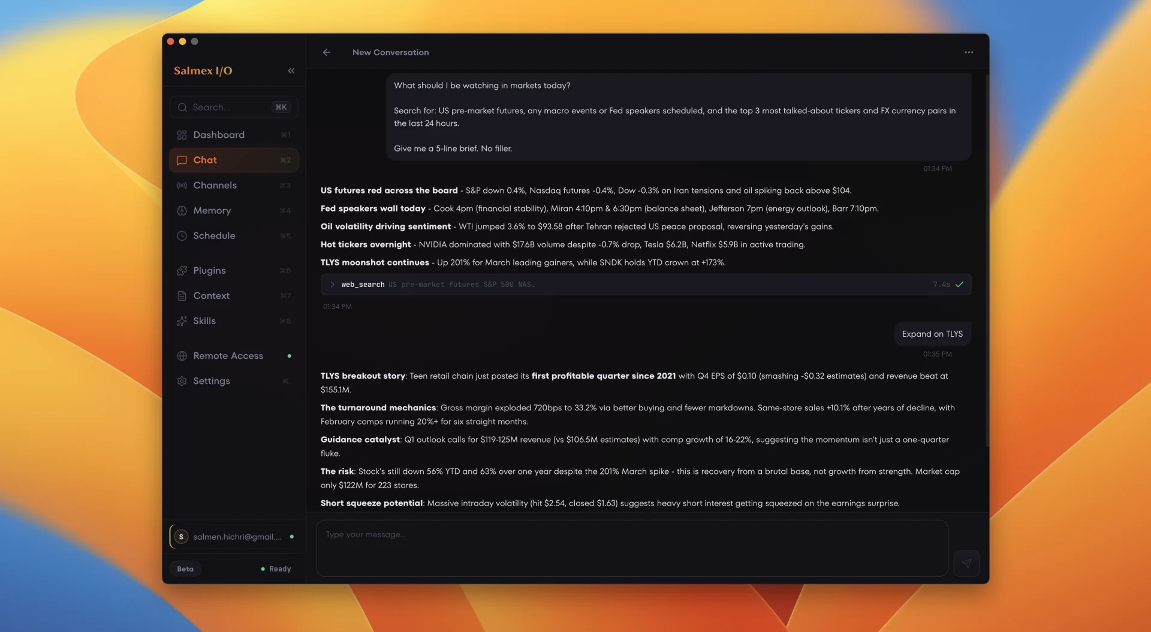The width and height of the screenshot is (1151, 632).
Task: Select the Skills sparkle icon
Action: click(182, 320)
